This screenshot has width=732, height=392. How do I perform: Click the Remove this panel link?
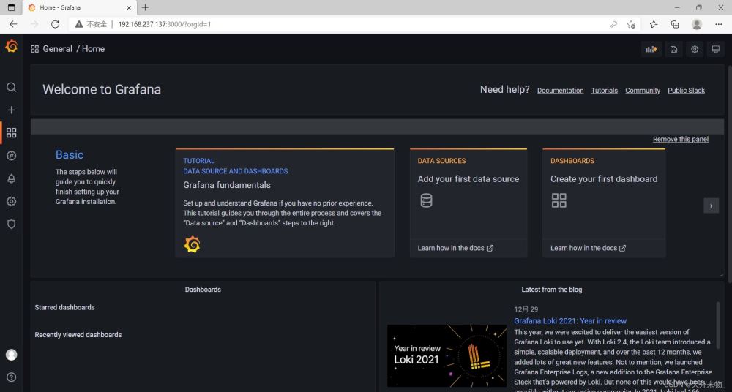[x=680, y=139]
